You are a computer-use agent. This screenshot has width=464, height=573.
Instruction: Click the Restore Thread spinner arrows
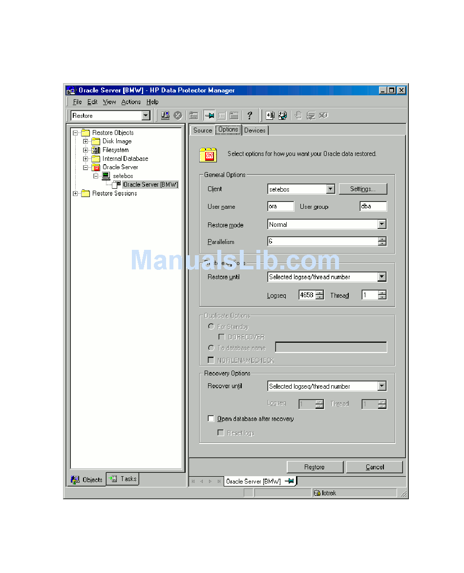(x=382, y=295)
